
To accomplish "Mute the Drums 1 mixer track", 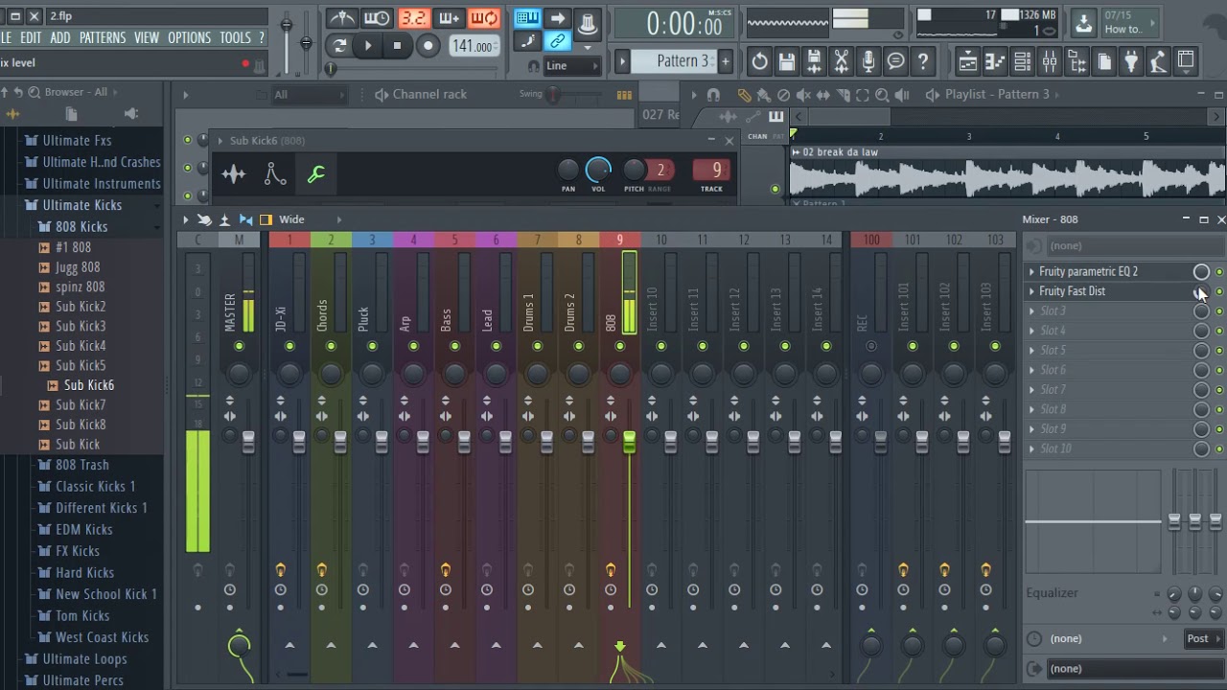I will pos(538,346).
